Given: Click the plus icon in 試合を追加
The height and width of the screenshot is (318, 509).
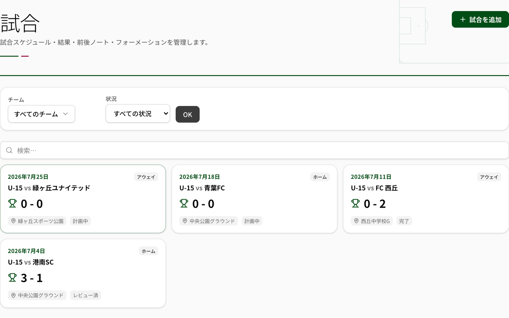Looking at the screenshot, I should [x=463, y=19].
